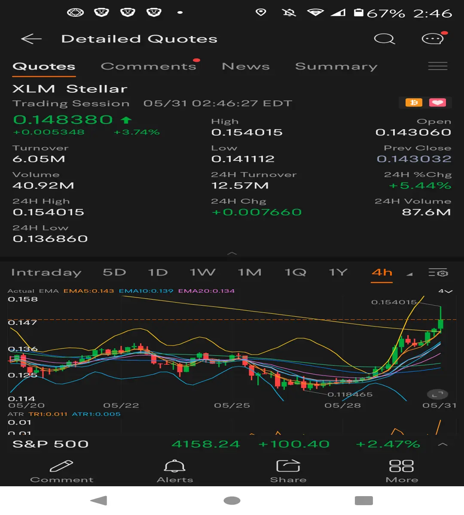Tap the Actual EMA indicator label
This screenshot has width=464, height=515.
(33, 291)
